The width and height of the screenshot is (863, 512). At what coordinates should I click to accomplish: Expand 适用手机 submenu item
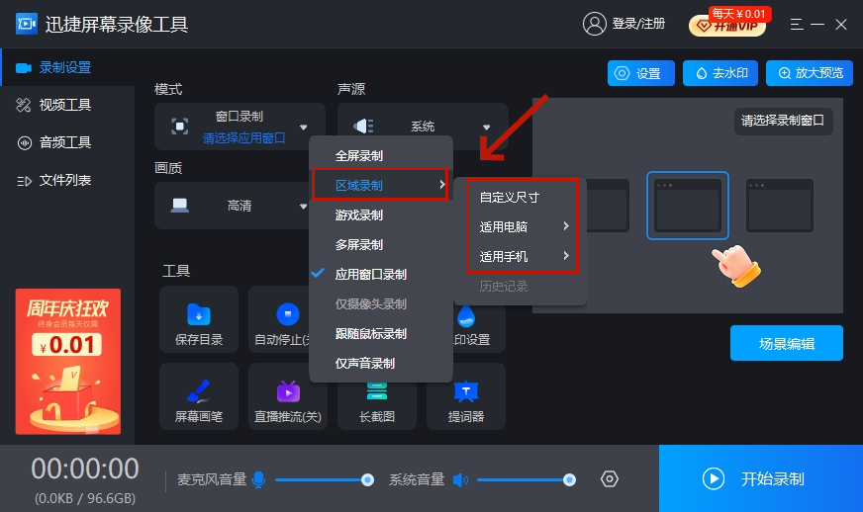coord(522,256)
